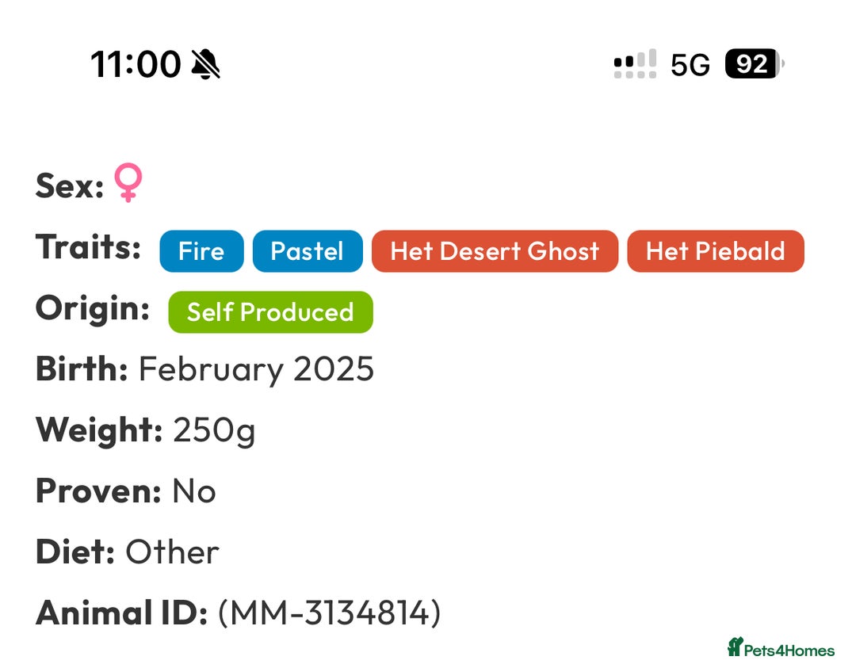Screen dimensions: 856x668
Task: Click the Proven No value
Action: 194,491
